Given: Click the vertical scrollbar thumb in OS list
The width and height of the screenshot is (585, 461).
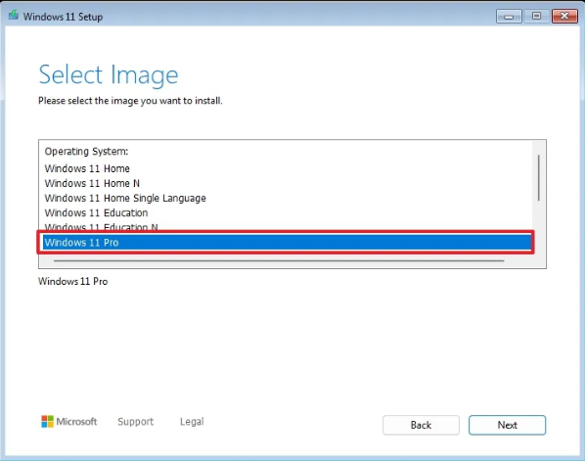Looking at the screenshot, I should pyautogui.click(x=538, y=178).
